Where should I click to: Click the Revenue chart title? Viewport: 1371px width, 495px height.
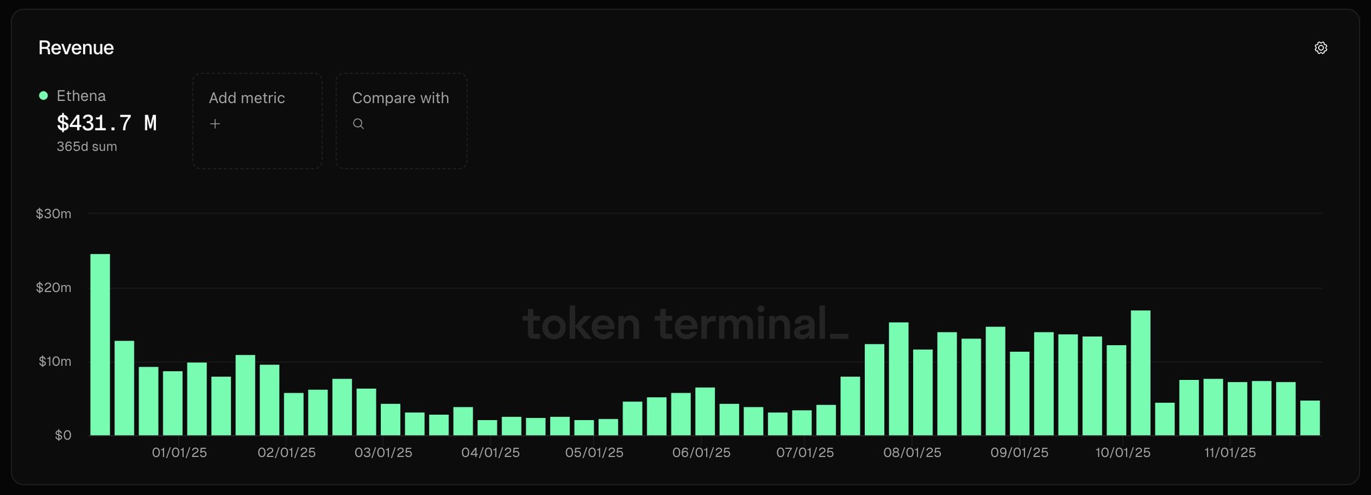point(76,48)
